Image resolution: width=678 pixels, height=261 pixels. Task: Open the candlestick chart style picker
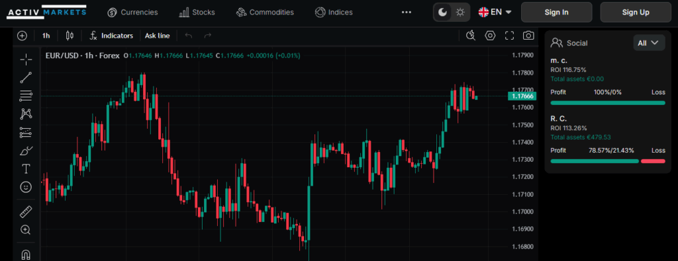[x=70, y=36]
